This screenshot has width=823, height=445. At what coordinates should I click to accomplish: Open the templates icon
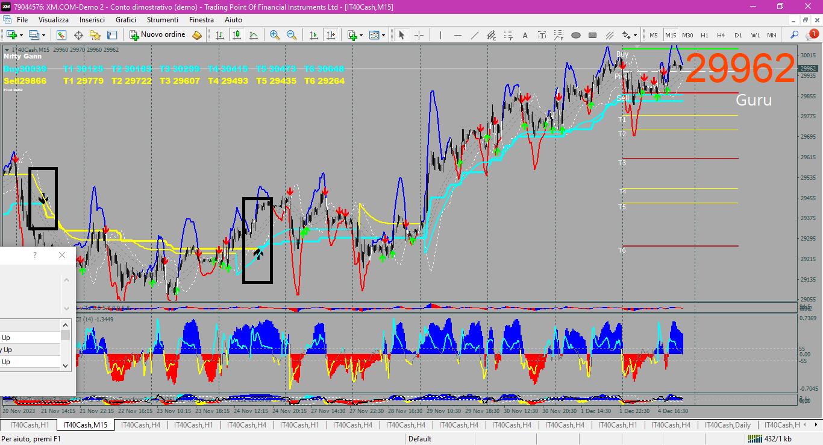(x=374, y=35)
